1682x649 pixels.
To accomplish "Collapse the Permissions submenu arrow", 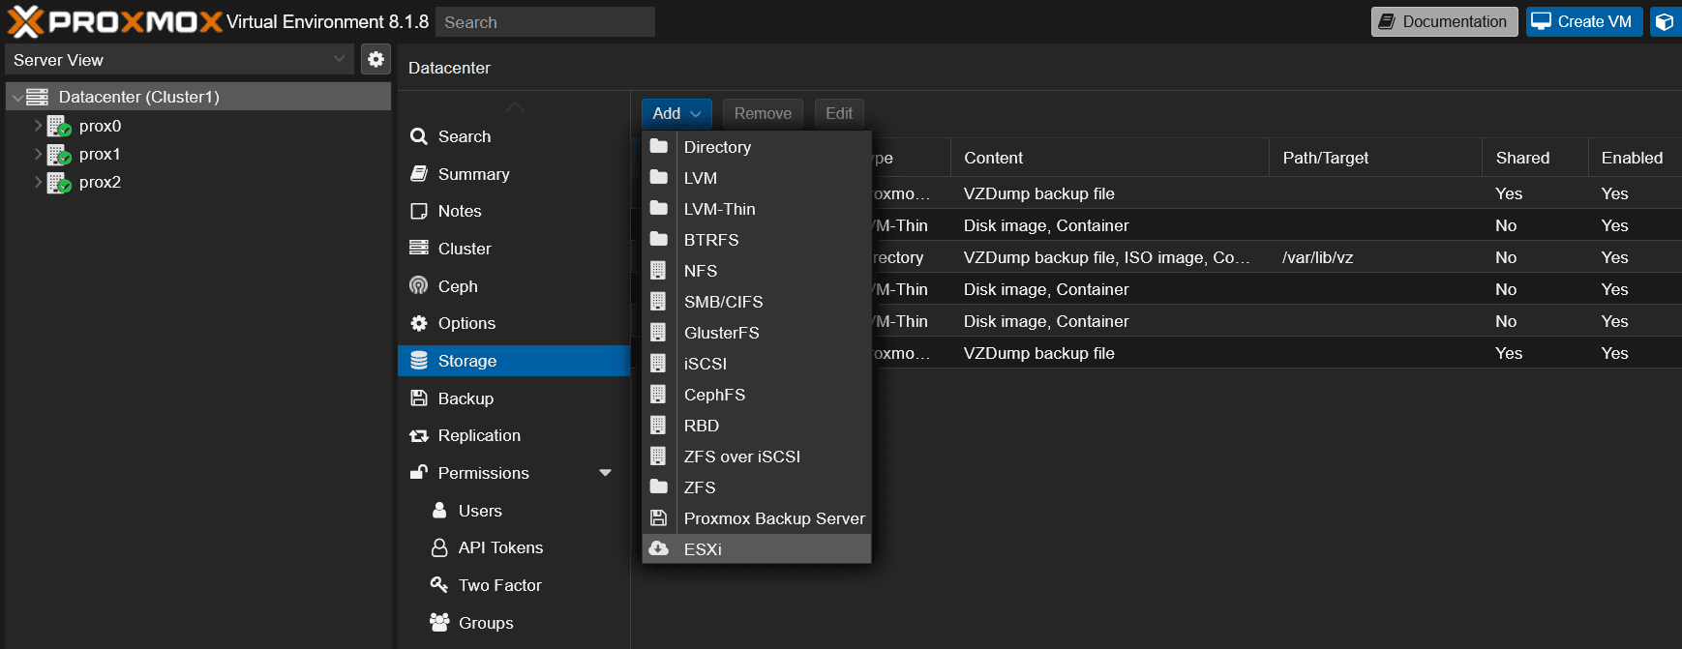I will pos(605,473).
